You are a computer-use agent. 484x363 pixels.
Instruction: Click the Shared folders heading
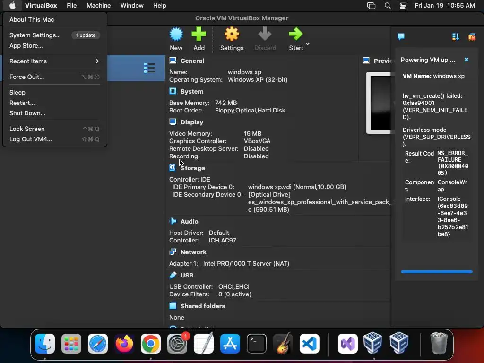[202, 306]
